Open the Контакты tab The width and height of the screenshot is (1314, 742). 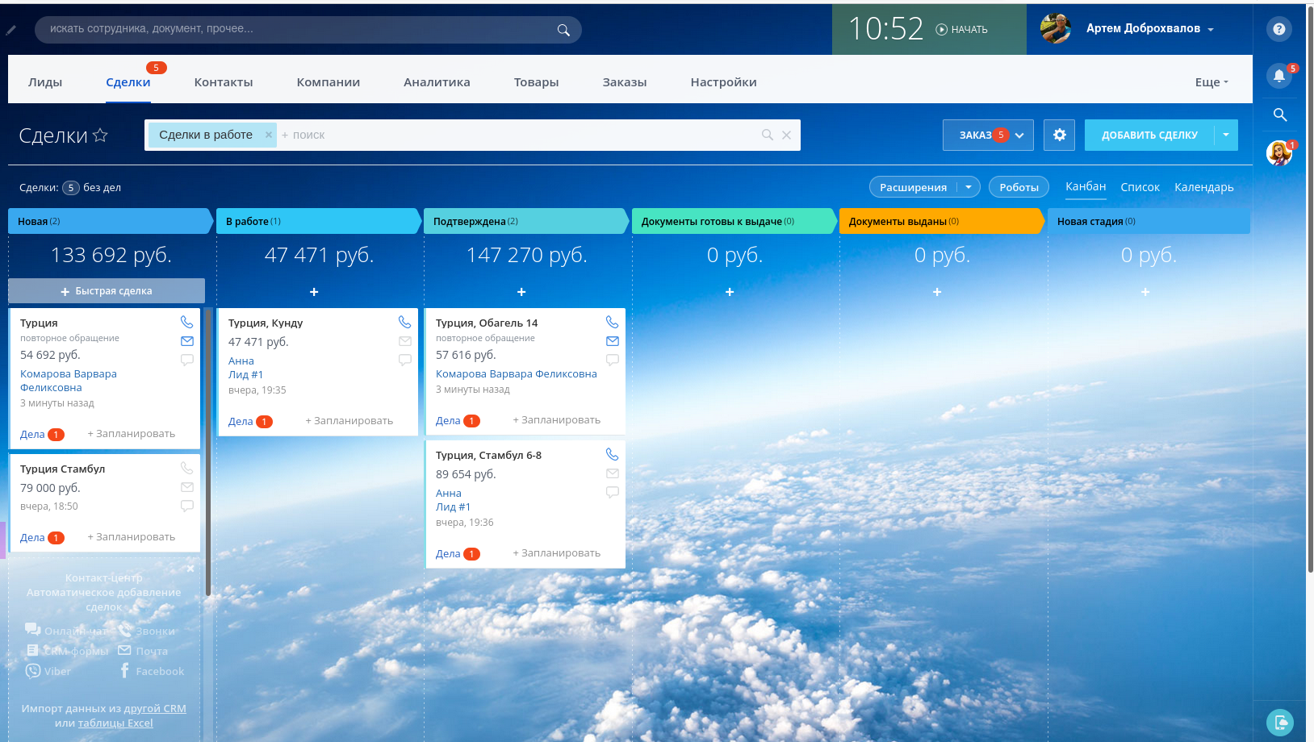pyautogui.click(x=224, y=82)
